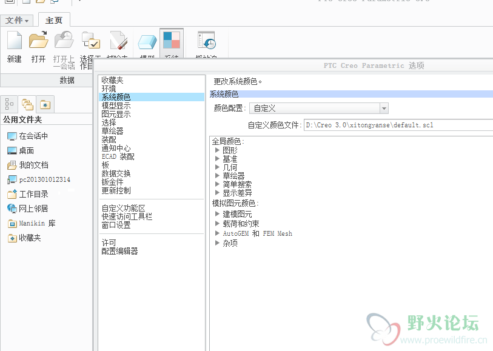The image size is (493, 351).
Task: Expand the Simple Search (简单搜索) colors
Action: (217, 184)
